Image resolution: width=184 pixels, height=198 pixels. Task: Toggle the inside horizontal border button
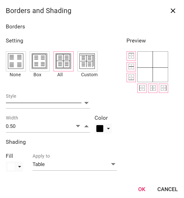click(x=131, y=67)
